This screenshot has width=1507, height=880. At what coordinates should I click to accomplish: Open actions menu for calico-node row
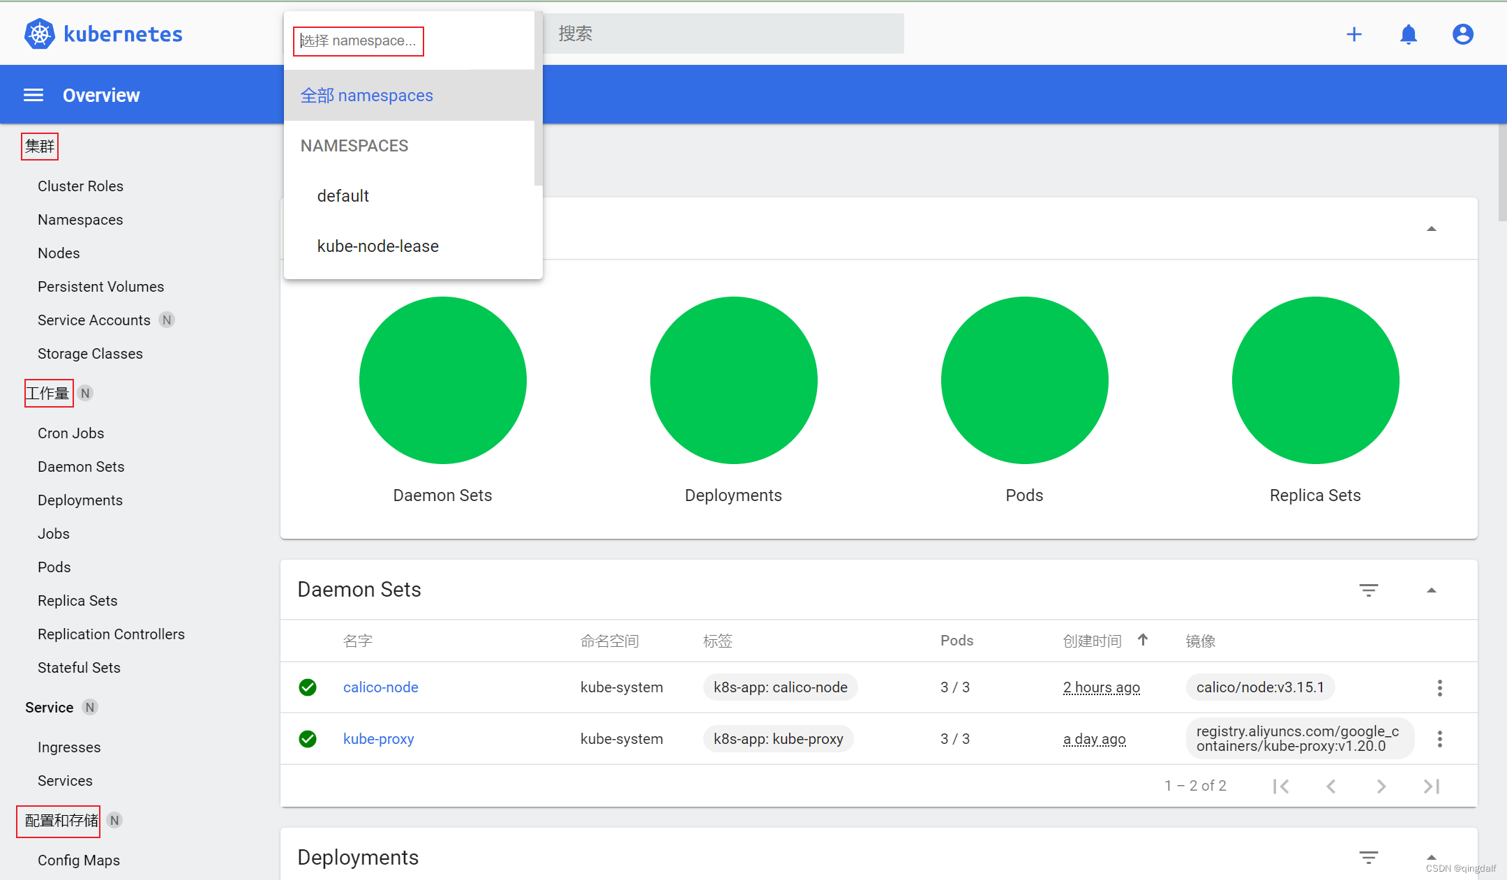pyautogui.click(x=1440, y=687)
